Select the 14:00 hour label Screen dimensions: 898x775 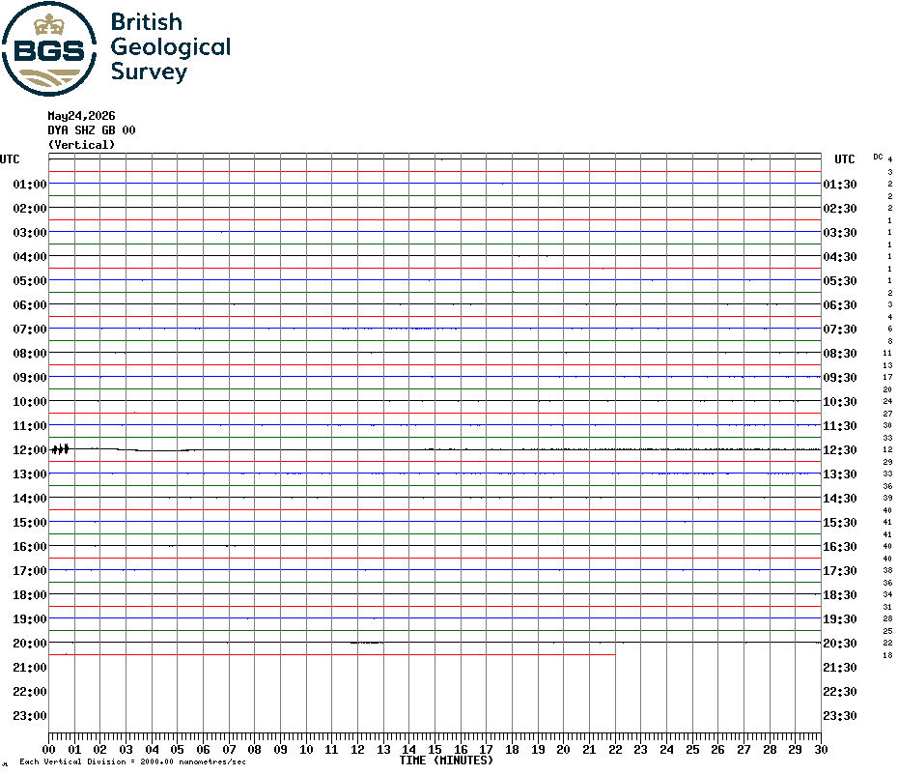(30, 498)
